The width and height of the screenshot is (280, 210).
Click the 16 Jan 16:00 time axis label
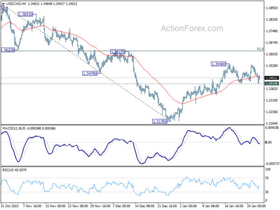pos(234,206)
